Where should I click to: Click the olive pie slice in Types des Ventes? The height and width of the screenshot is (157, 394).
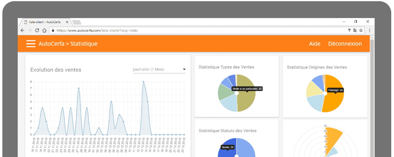click(247, 98)
